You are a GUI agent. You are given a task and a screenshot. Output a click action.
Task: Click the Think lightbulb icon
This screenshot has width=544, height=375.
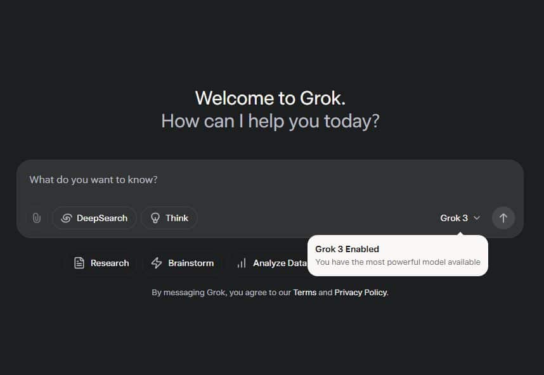pyautogui.click(x=155, y=218)
